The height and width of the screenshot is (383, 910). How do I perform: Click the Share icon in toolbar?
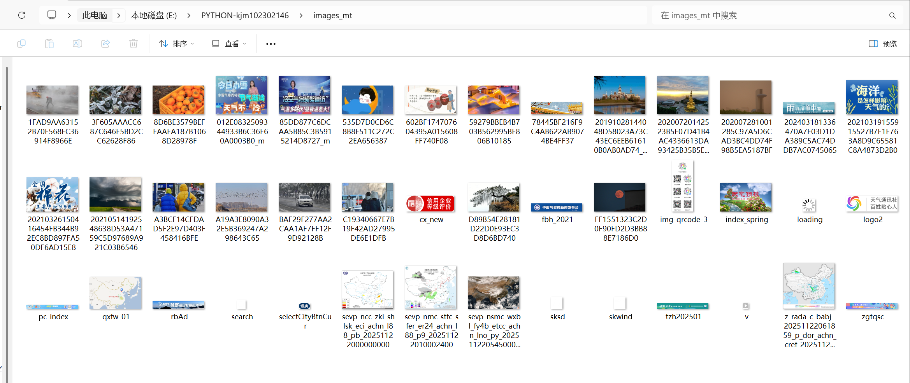[x=105, y=44]
